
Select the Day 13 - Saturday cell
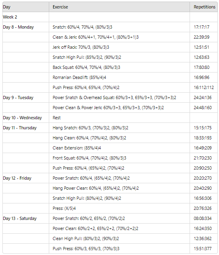click(26, 219)
